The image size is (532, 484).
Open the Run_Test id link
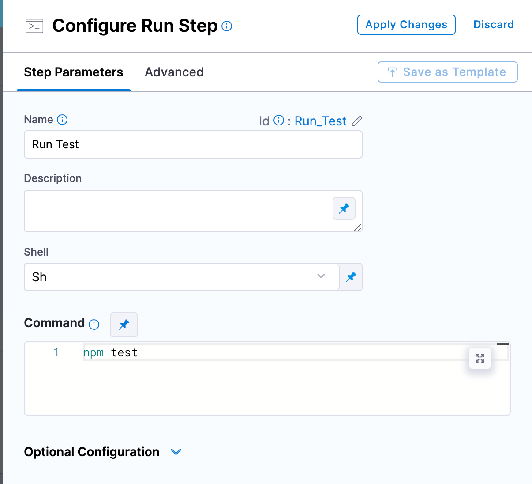[320, 121]
